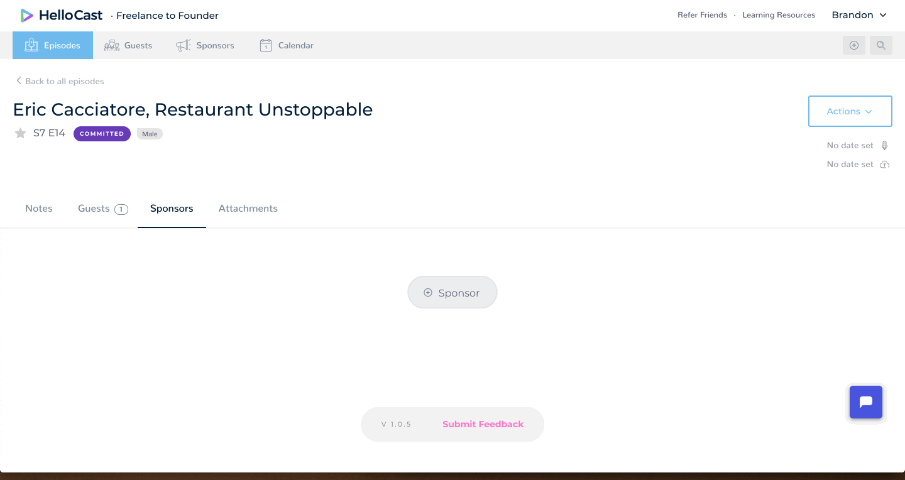Open the Sponsors section in top navigation
Image resolution: width=905 pixels, height=480 pixels.
coord(205,45)
